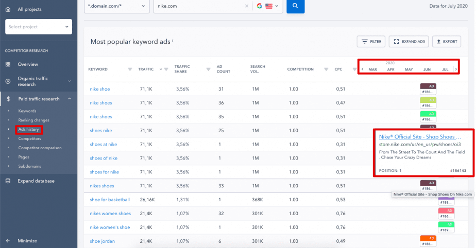Open Keywords under Paid traffic research
The height and width of the screenshot is (248, 476).
27,111
